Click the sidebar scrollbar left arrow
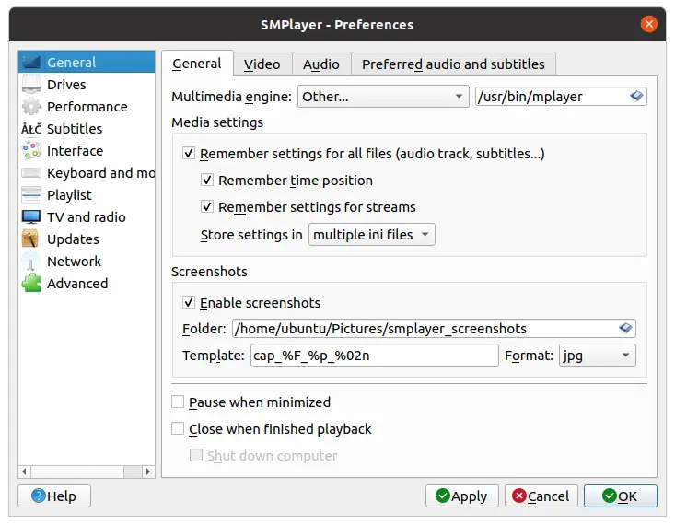This screenshot has width=675, height=525. pyautogui.click(x=25, y=472)
